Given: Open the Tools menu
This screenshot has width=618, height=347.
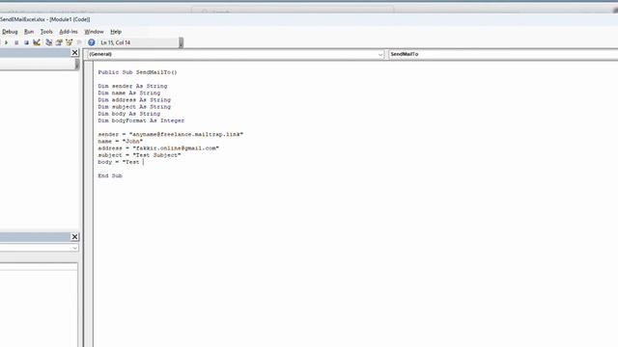Looking at the screenshot, I should [x=46, y=32].
